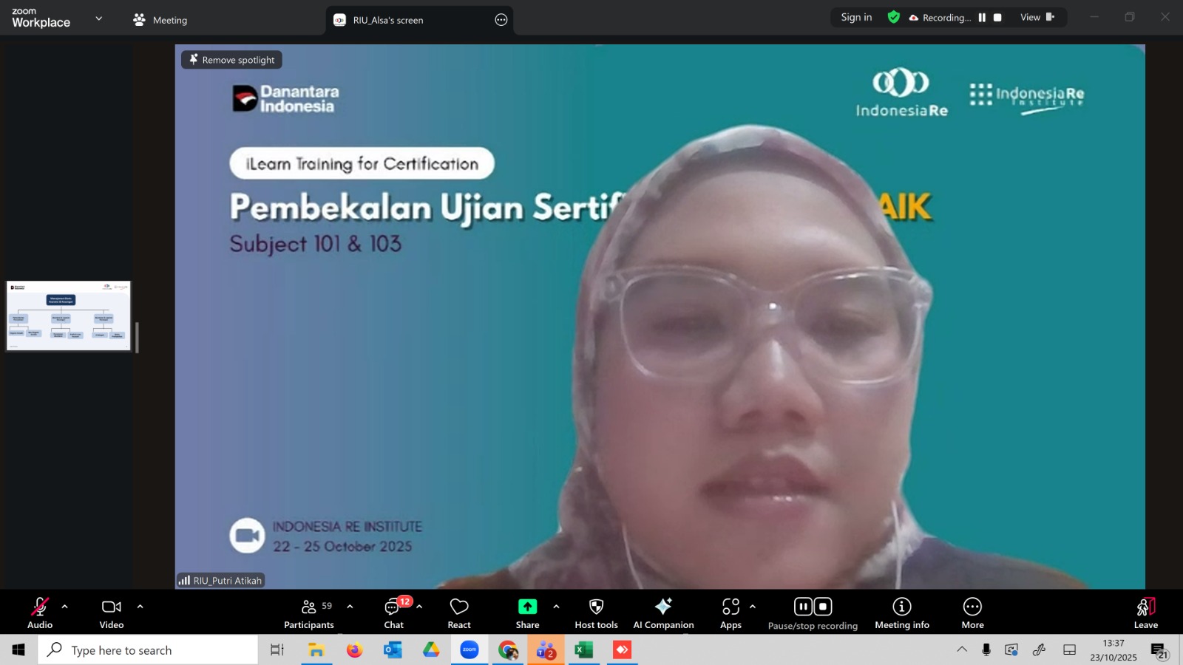
Task: Open the View layout menu
Action: 1037,18
